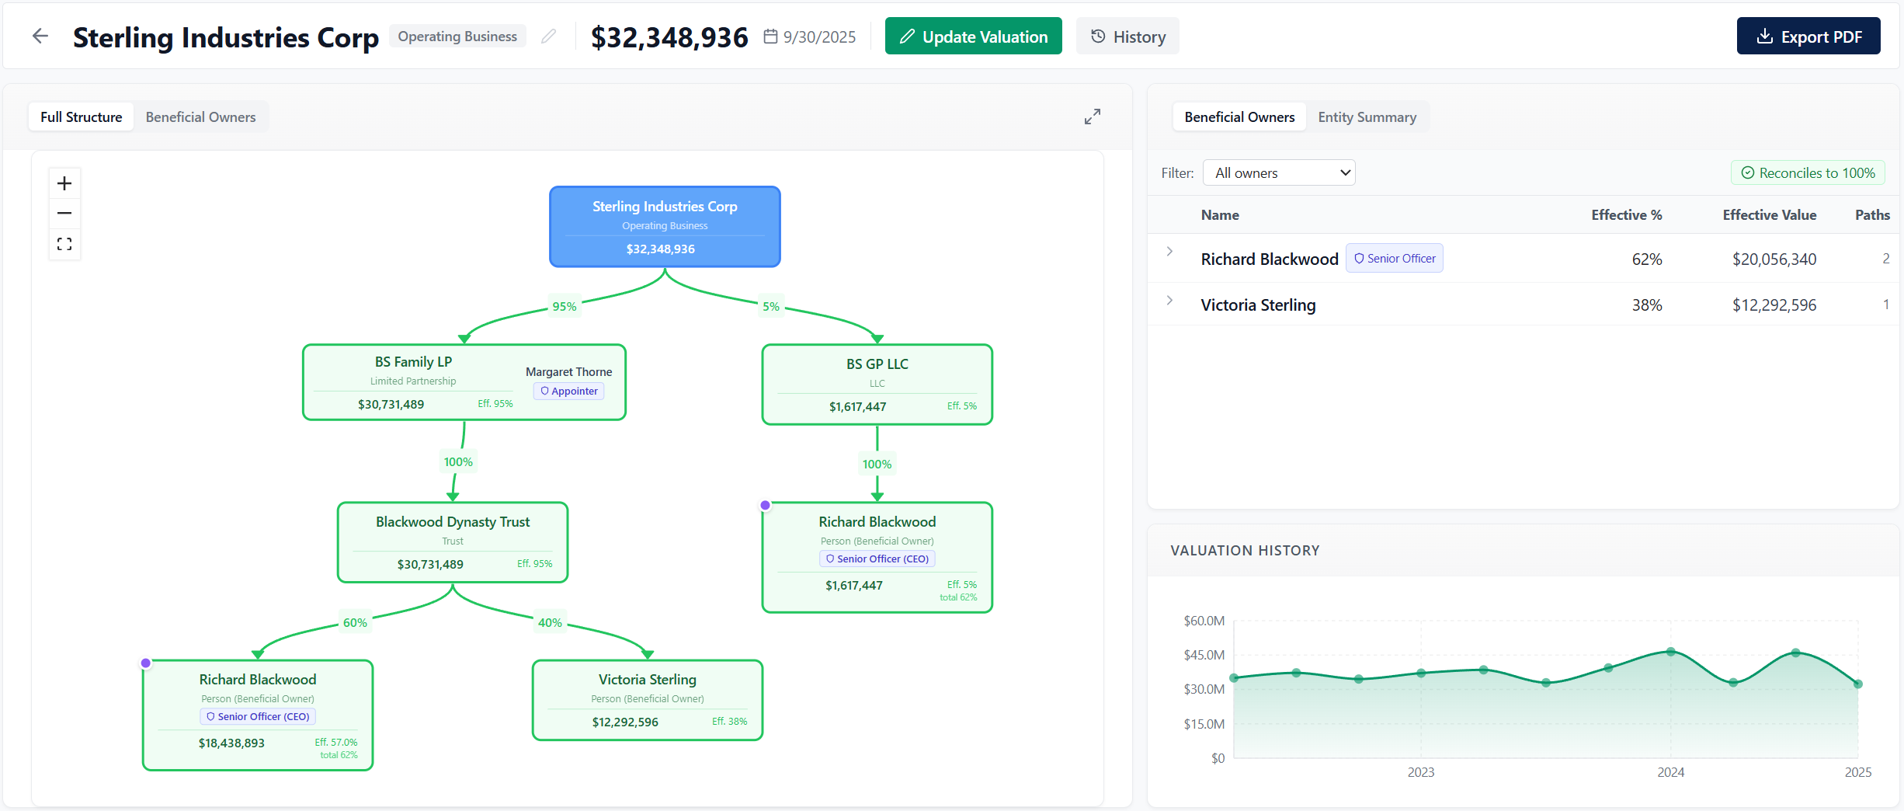
Task: Select the BS GP LLC node
Action: pos(877,385)
